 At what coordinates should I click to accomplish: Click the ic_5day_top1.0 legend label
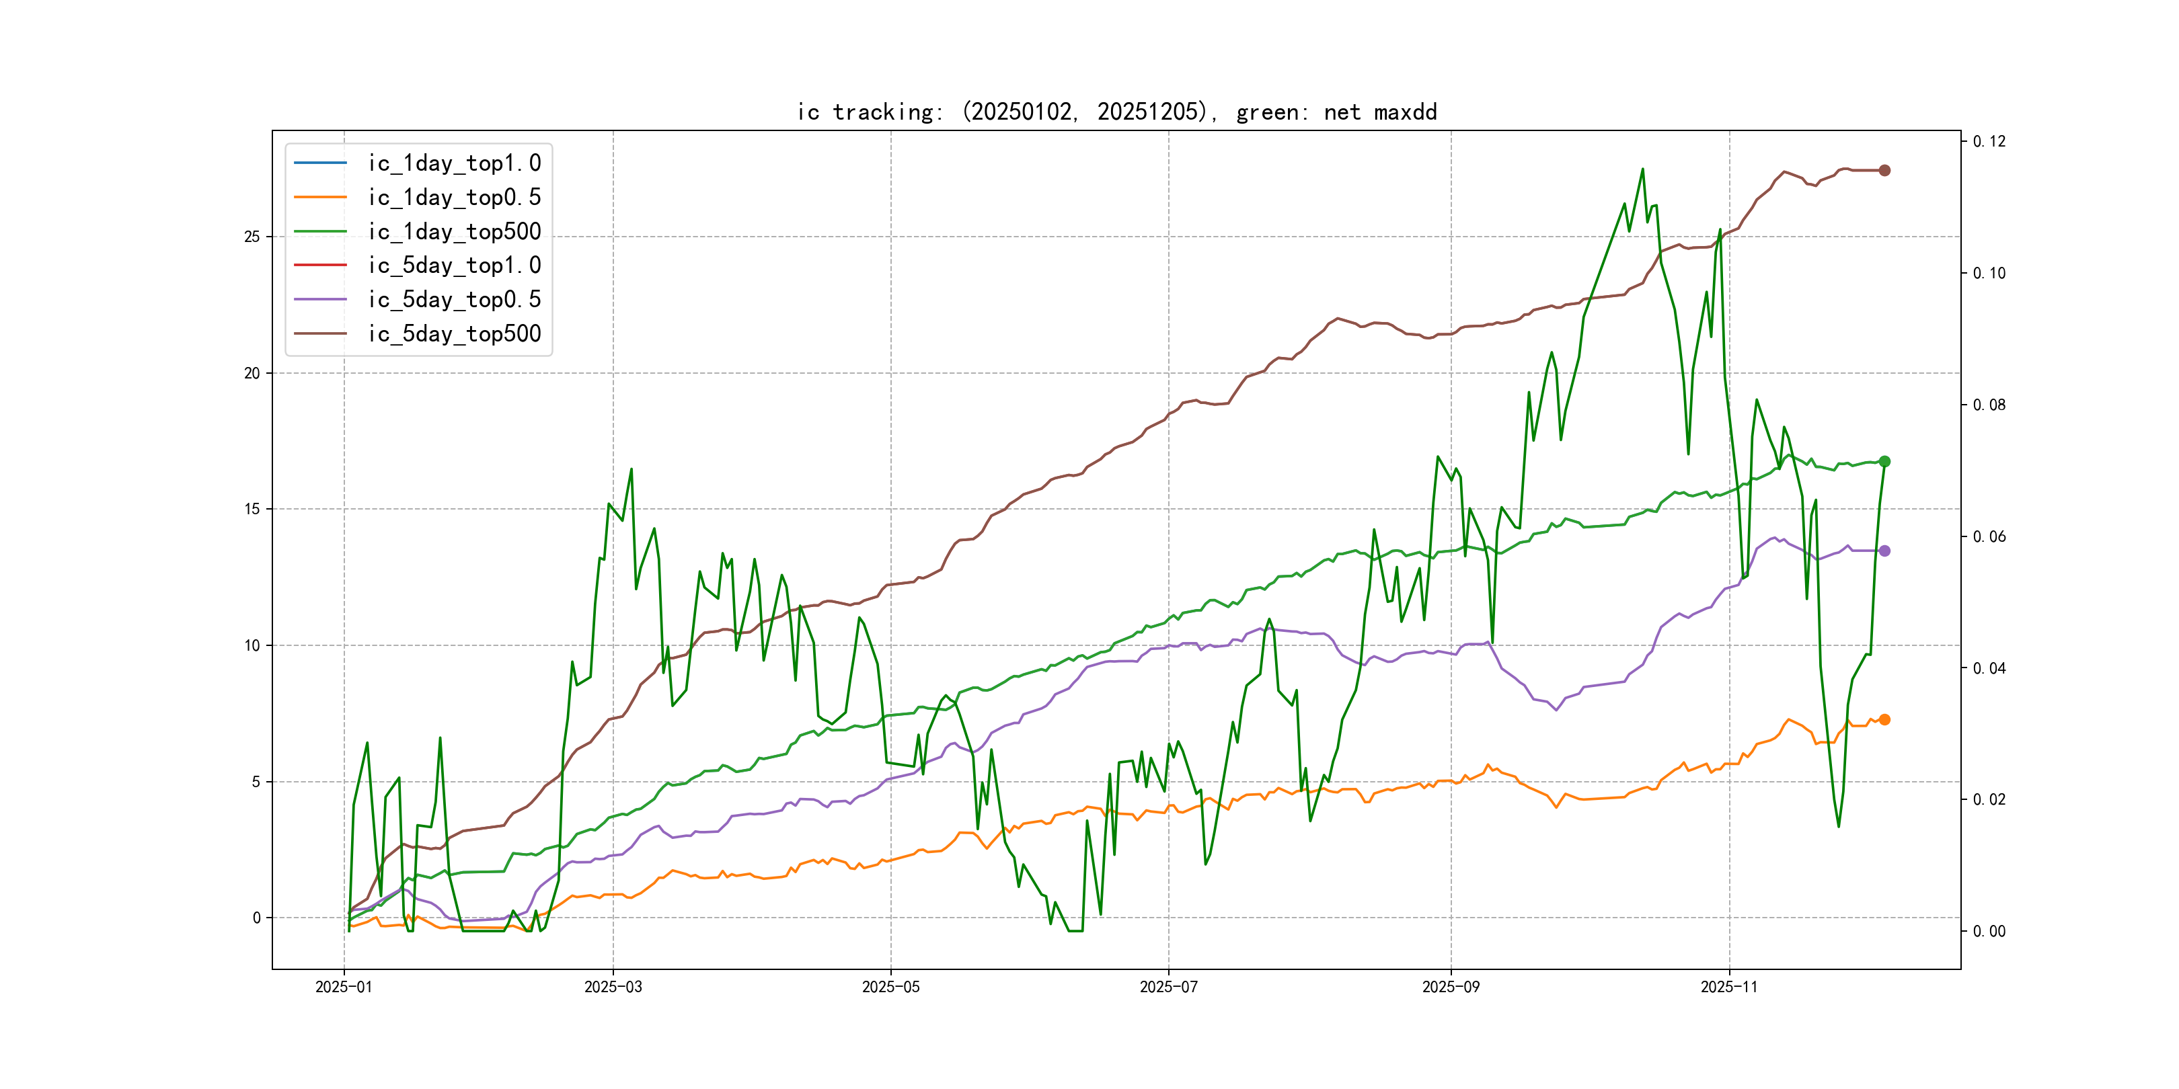tap(454, 266)
